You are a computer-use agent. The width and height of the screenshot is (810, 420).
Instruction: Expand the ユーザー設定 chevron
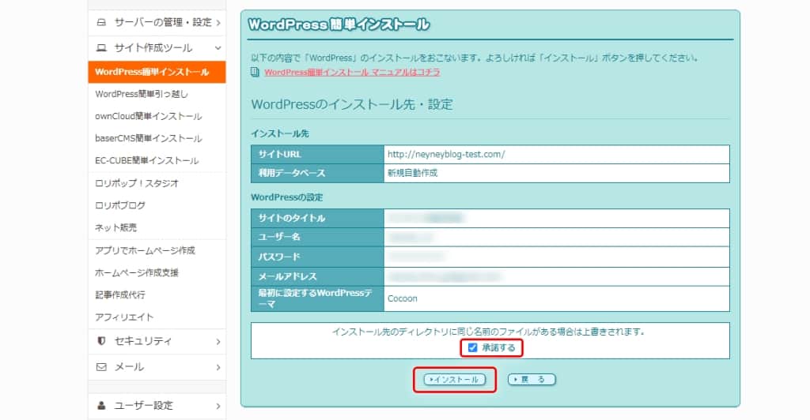tap(218, 406)
